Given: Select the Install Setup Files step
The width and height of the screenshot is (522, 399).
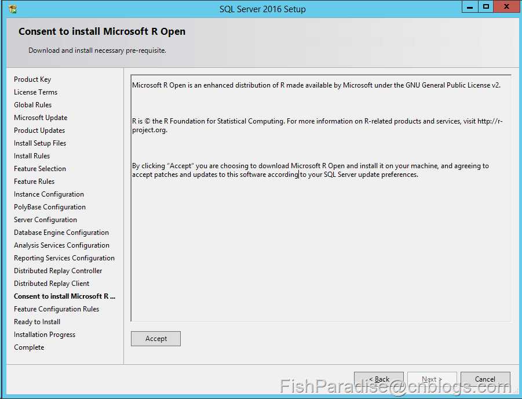Looking at the screenshot, I should pos(40,143).
